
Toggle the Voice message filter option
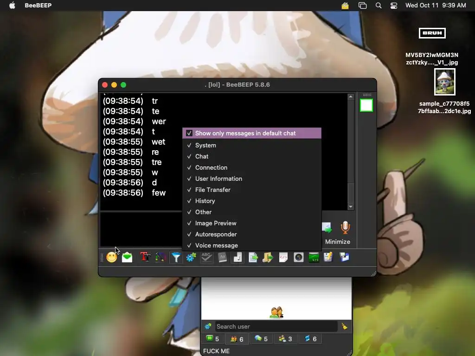(x=252, y=246)
